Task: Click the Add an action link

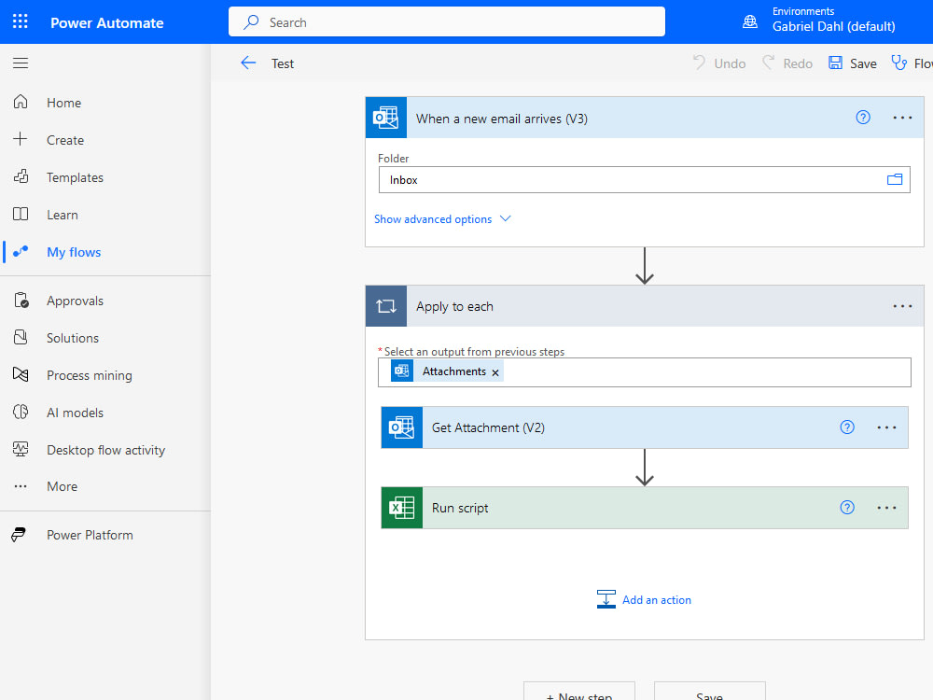Action: (656, 599)
